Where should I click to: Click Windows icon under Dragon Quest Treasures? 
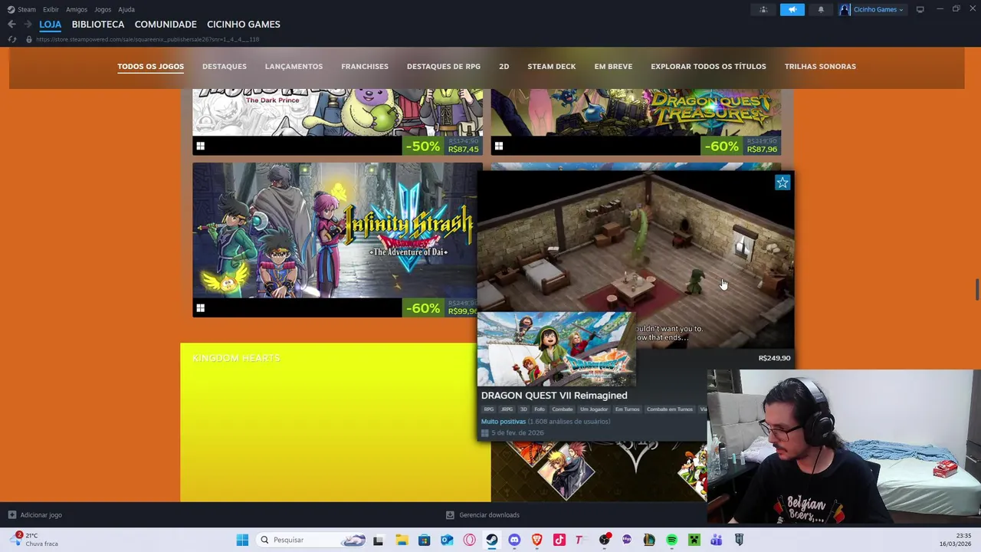point(498,146)
